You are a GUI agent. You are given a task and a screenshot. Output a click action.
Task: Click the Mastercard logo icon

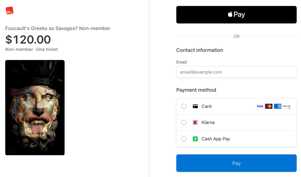pyautogui.click(x=269, y=106)
